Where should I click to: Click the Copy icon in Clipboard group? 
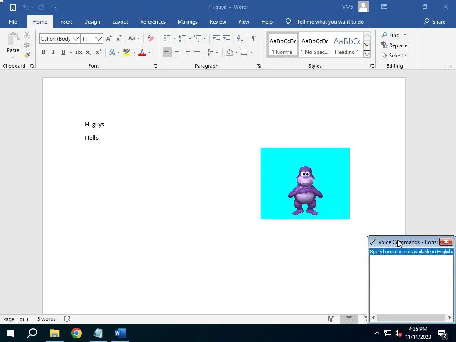pos(27,45)
